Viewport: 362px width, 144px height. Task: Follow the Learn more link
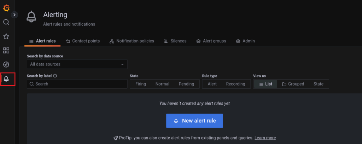point(265,138)
